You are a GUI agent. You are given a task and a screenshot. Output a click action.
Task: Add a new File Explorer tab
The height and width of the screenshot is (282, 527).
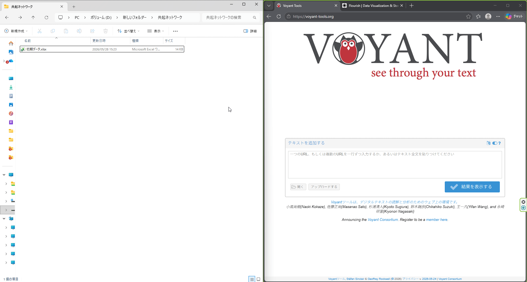(x=74, y=7)
